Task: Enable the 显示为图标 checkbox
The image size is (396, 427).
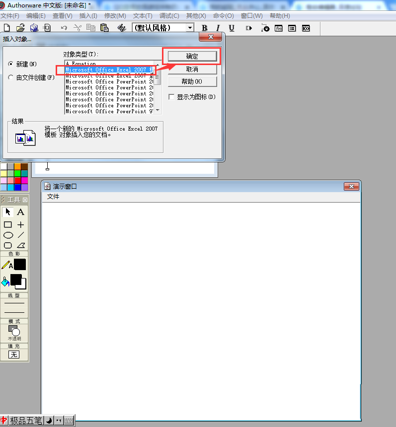Action: click(x=171, y=97)
